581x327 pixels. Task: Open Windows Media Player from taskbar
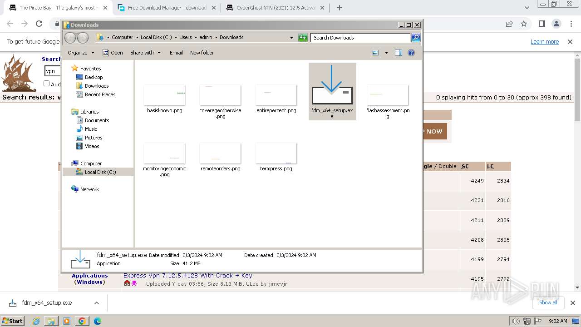[x=67, y=321]
